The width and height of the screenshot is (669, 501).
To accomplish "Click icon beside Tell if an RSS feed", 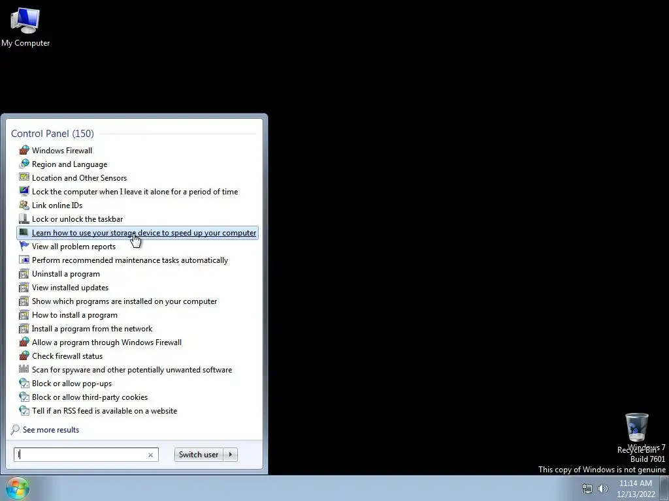I will [x=24, y=411].
